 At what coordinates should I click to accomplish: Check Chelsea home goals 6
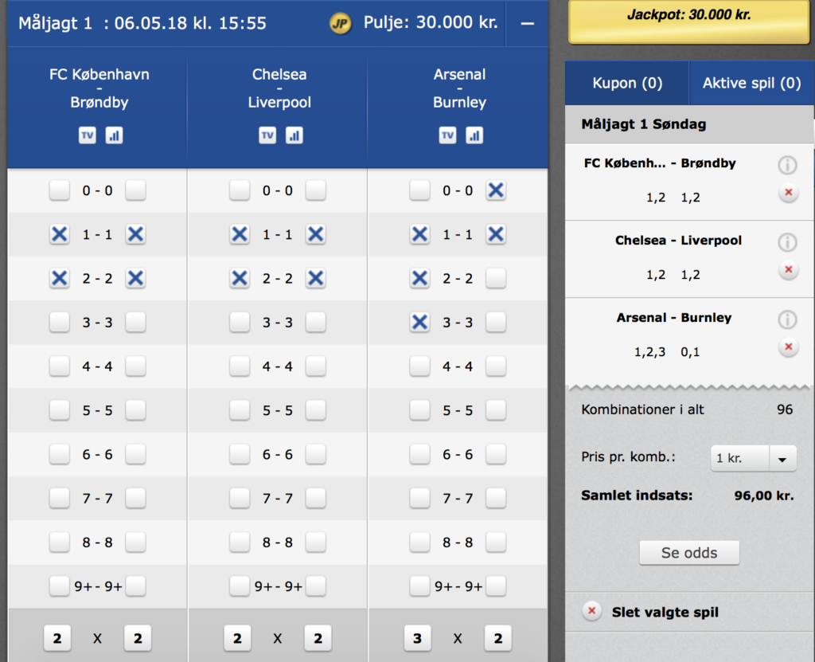240,454
